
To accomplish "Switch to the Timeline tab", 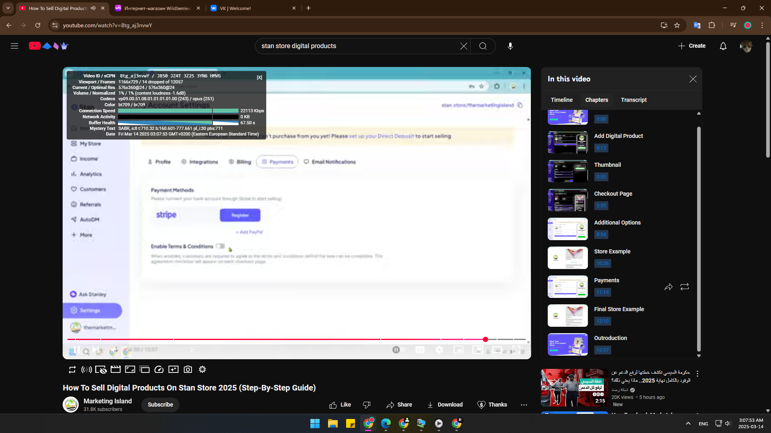I will click(561, 100).
